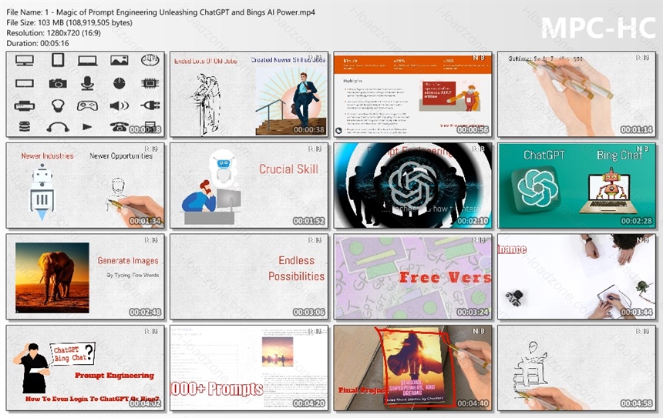Click the printer icon
This screenshot has width=663, height=418.
(25, 105)
